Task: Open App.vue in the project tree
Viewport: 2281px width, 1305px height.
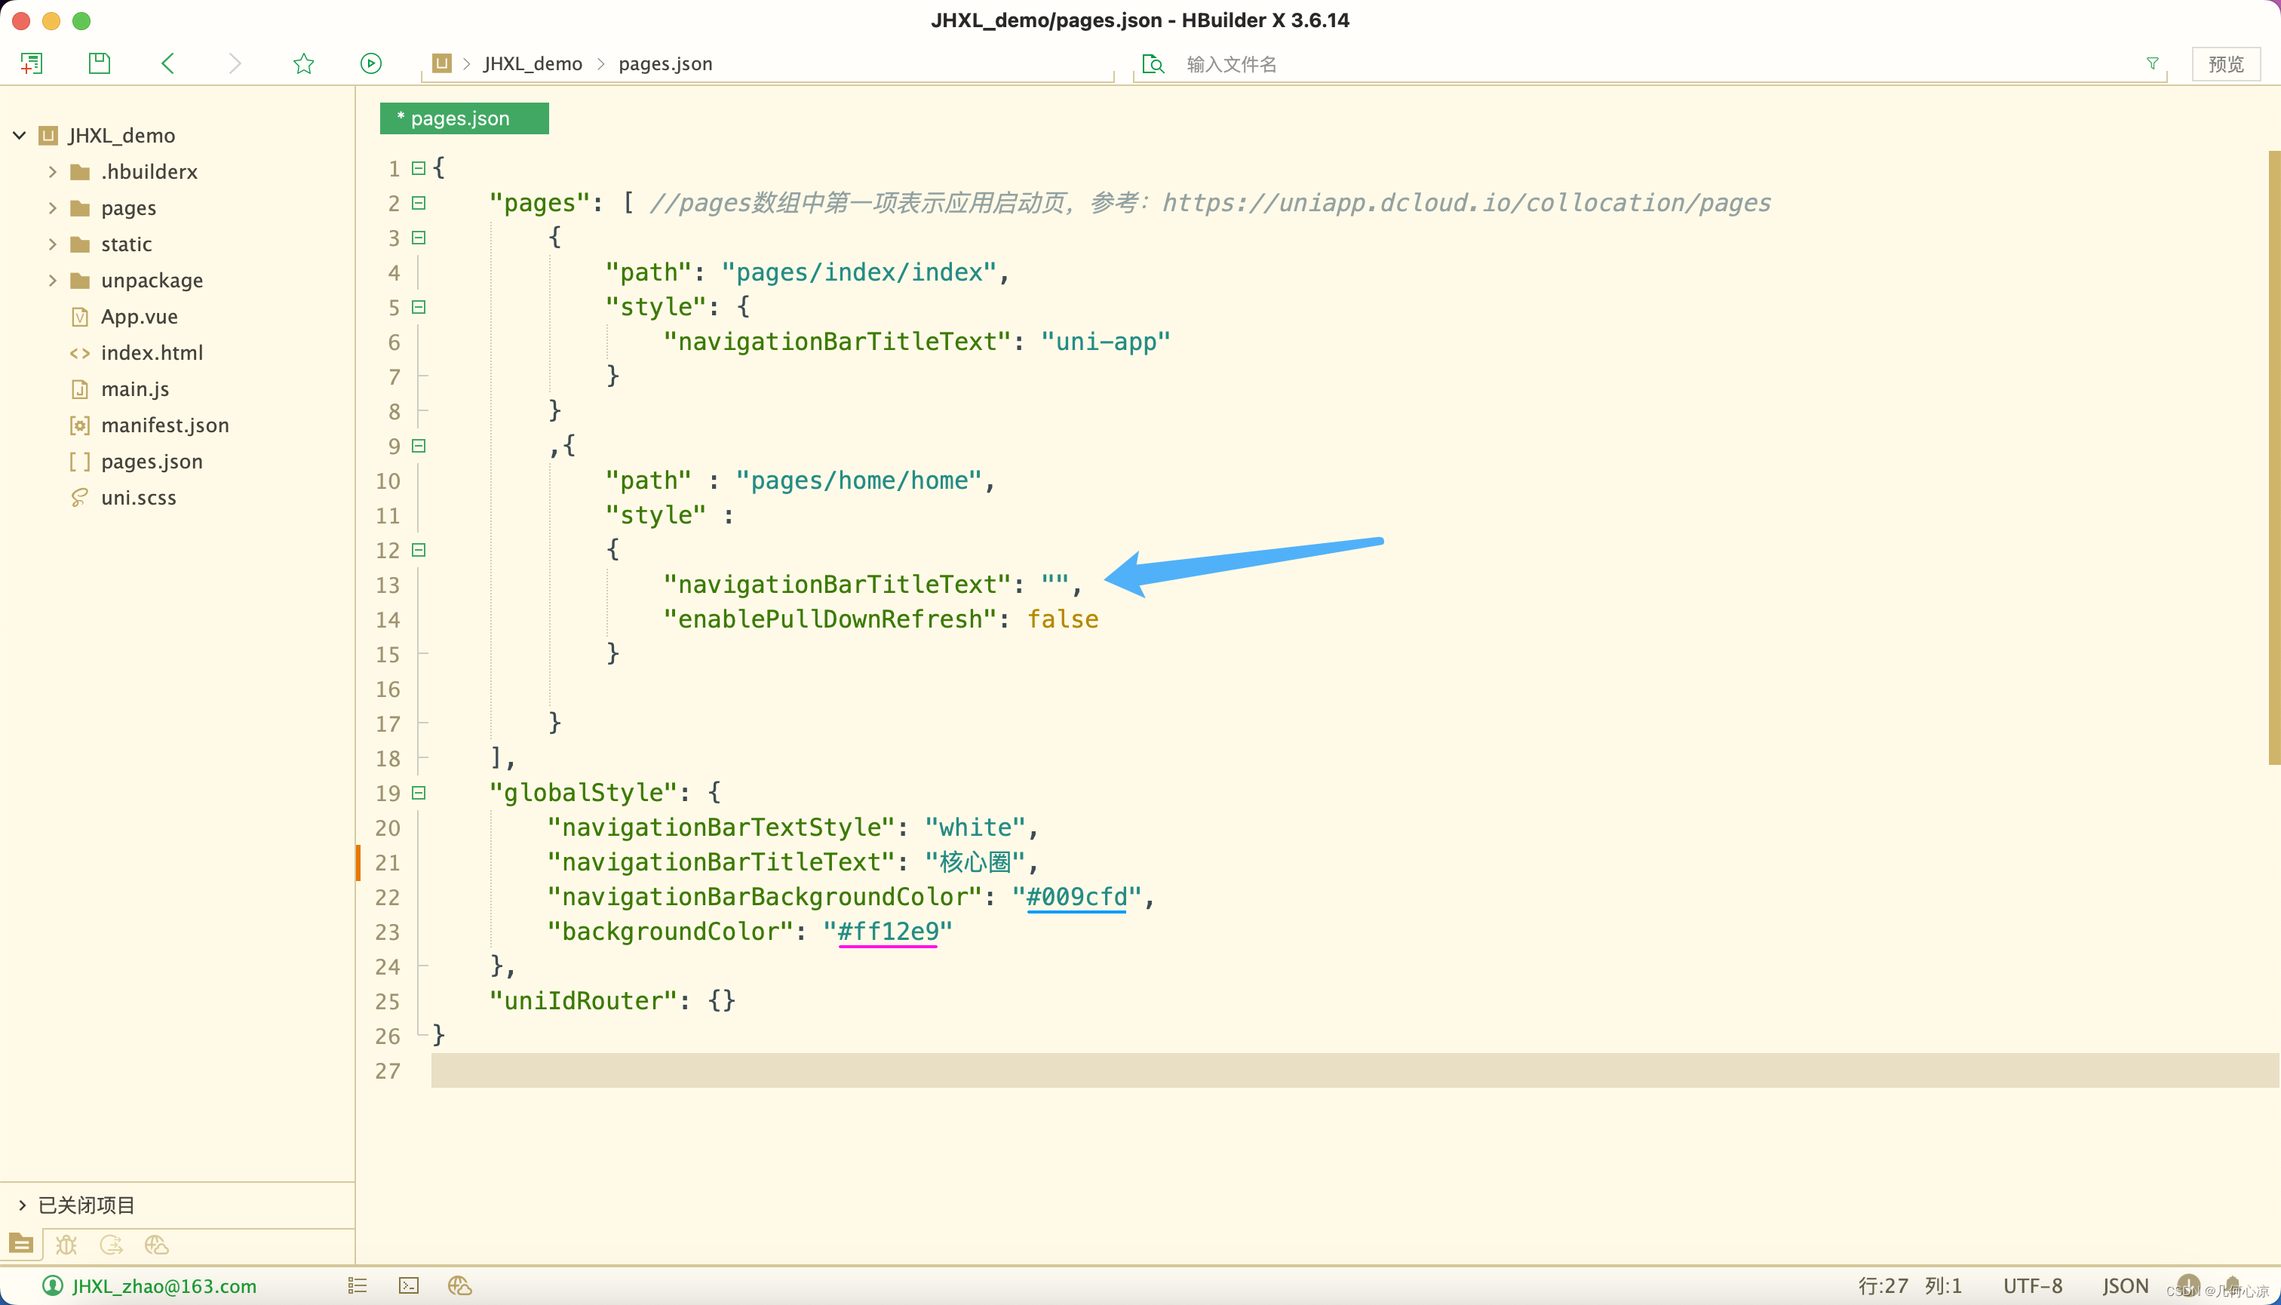Action: tap(139, 316)
